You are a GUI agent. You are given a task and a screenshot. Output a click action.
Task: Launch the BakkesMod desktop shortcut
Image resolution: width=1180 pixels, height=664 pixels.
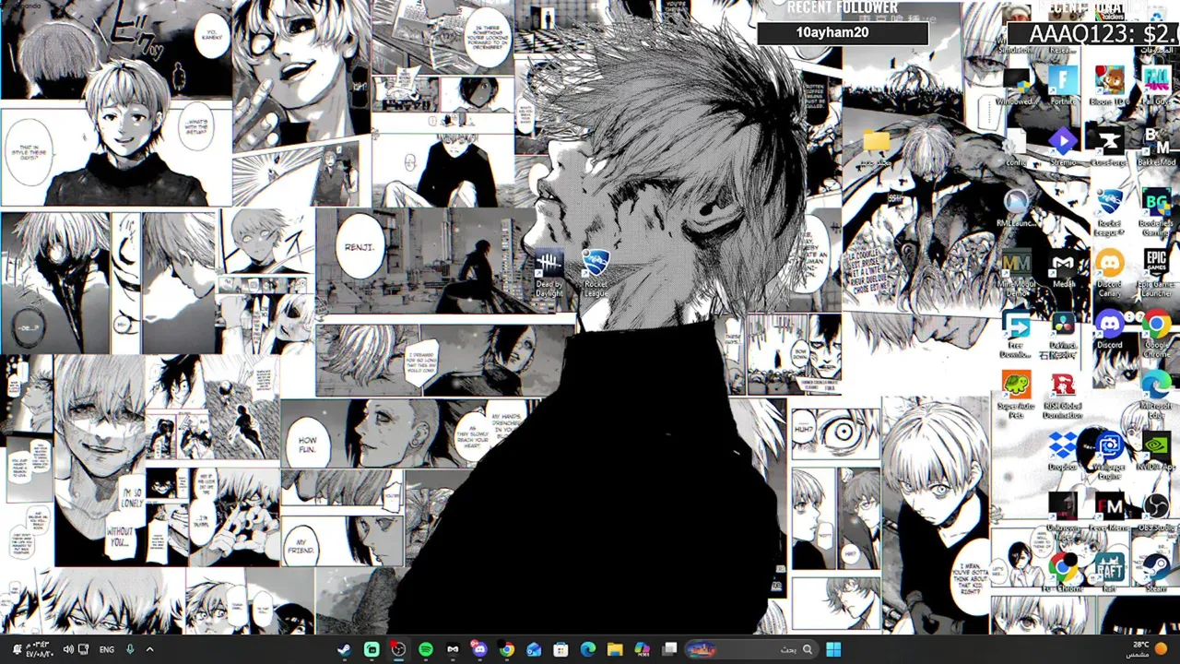pos(1156,146)
